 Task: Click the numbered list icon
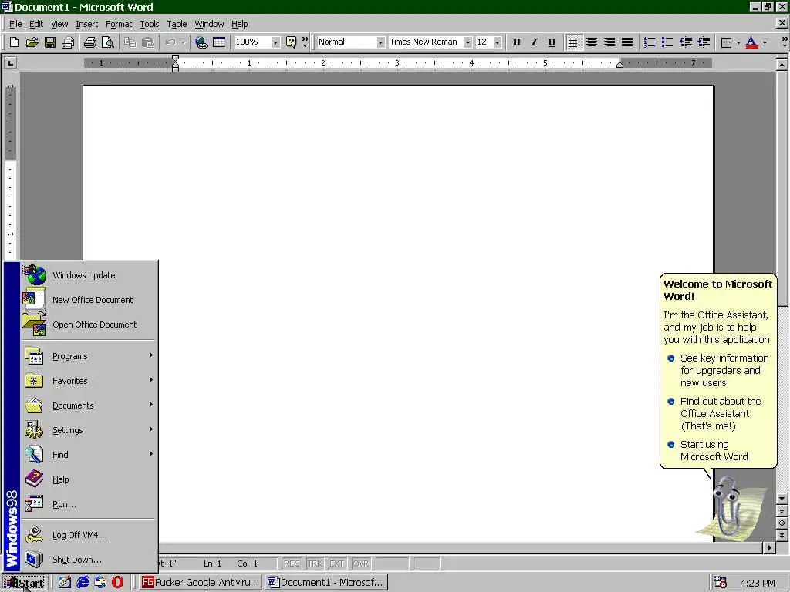click(650, 42)
